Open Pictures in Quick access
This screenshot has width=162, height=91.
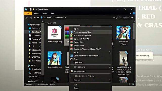(x=35, y=39)
